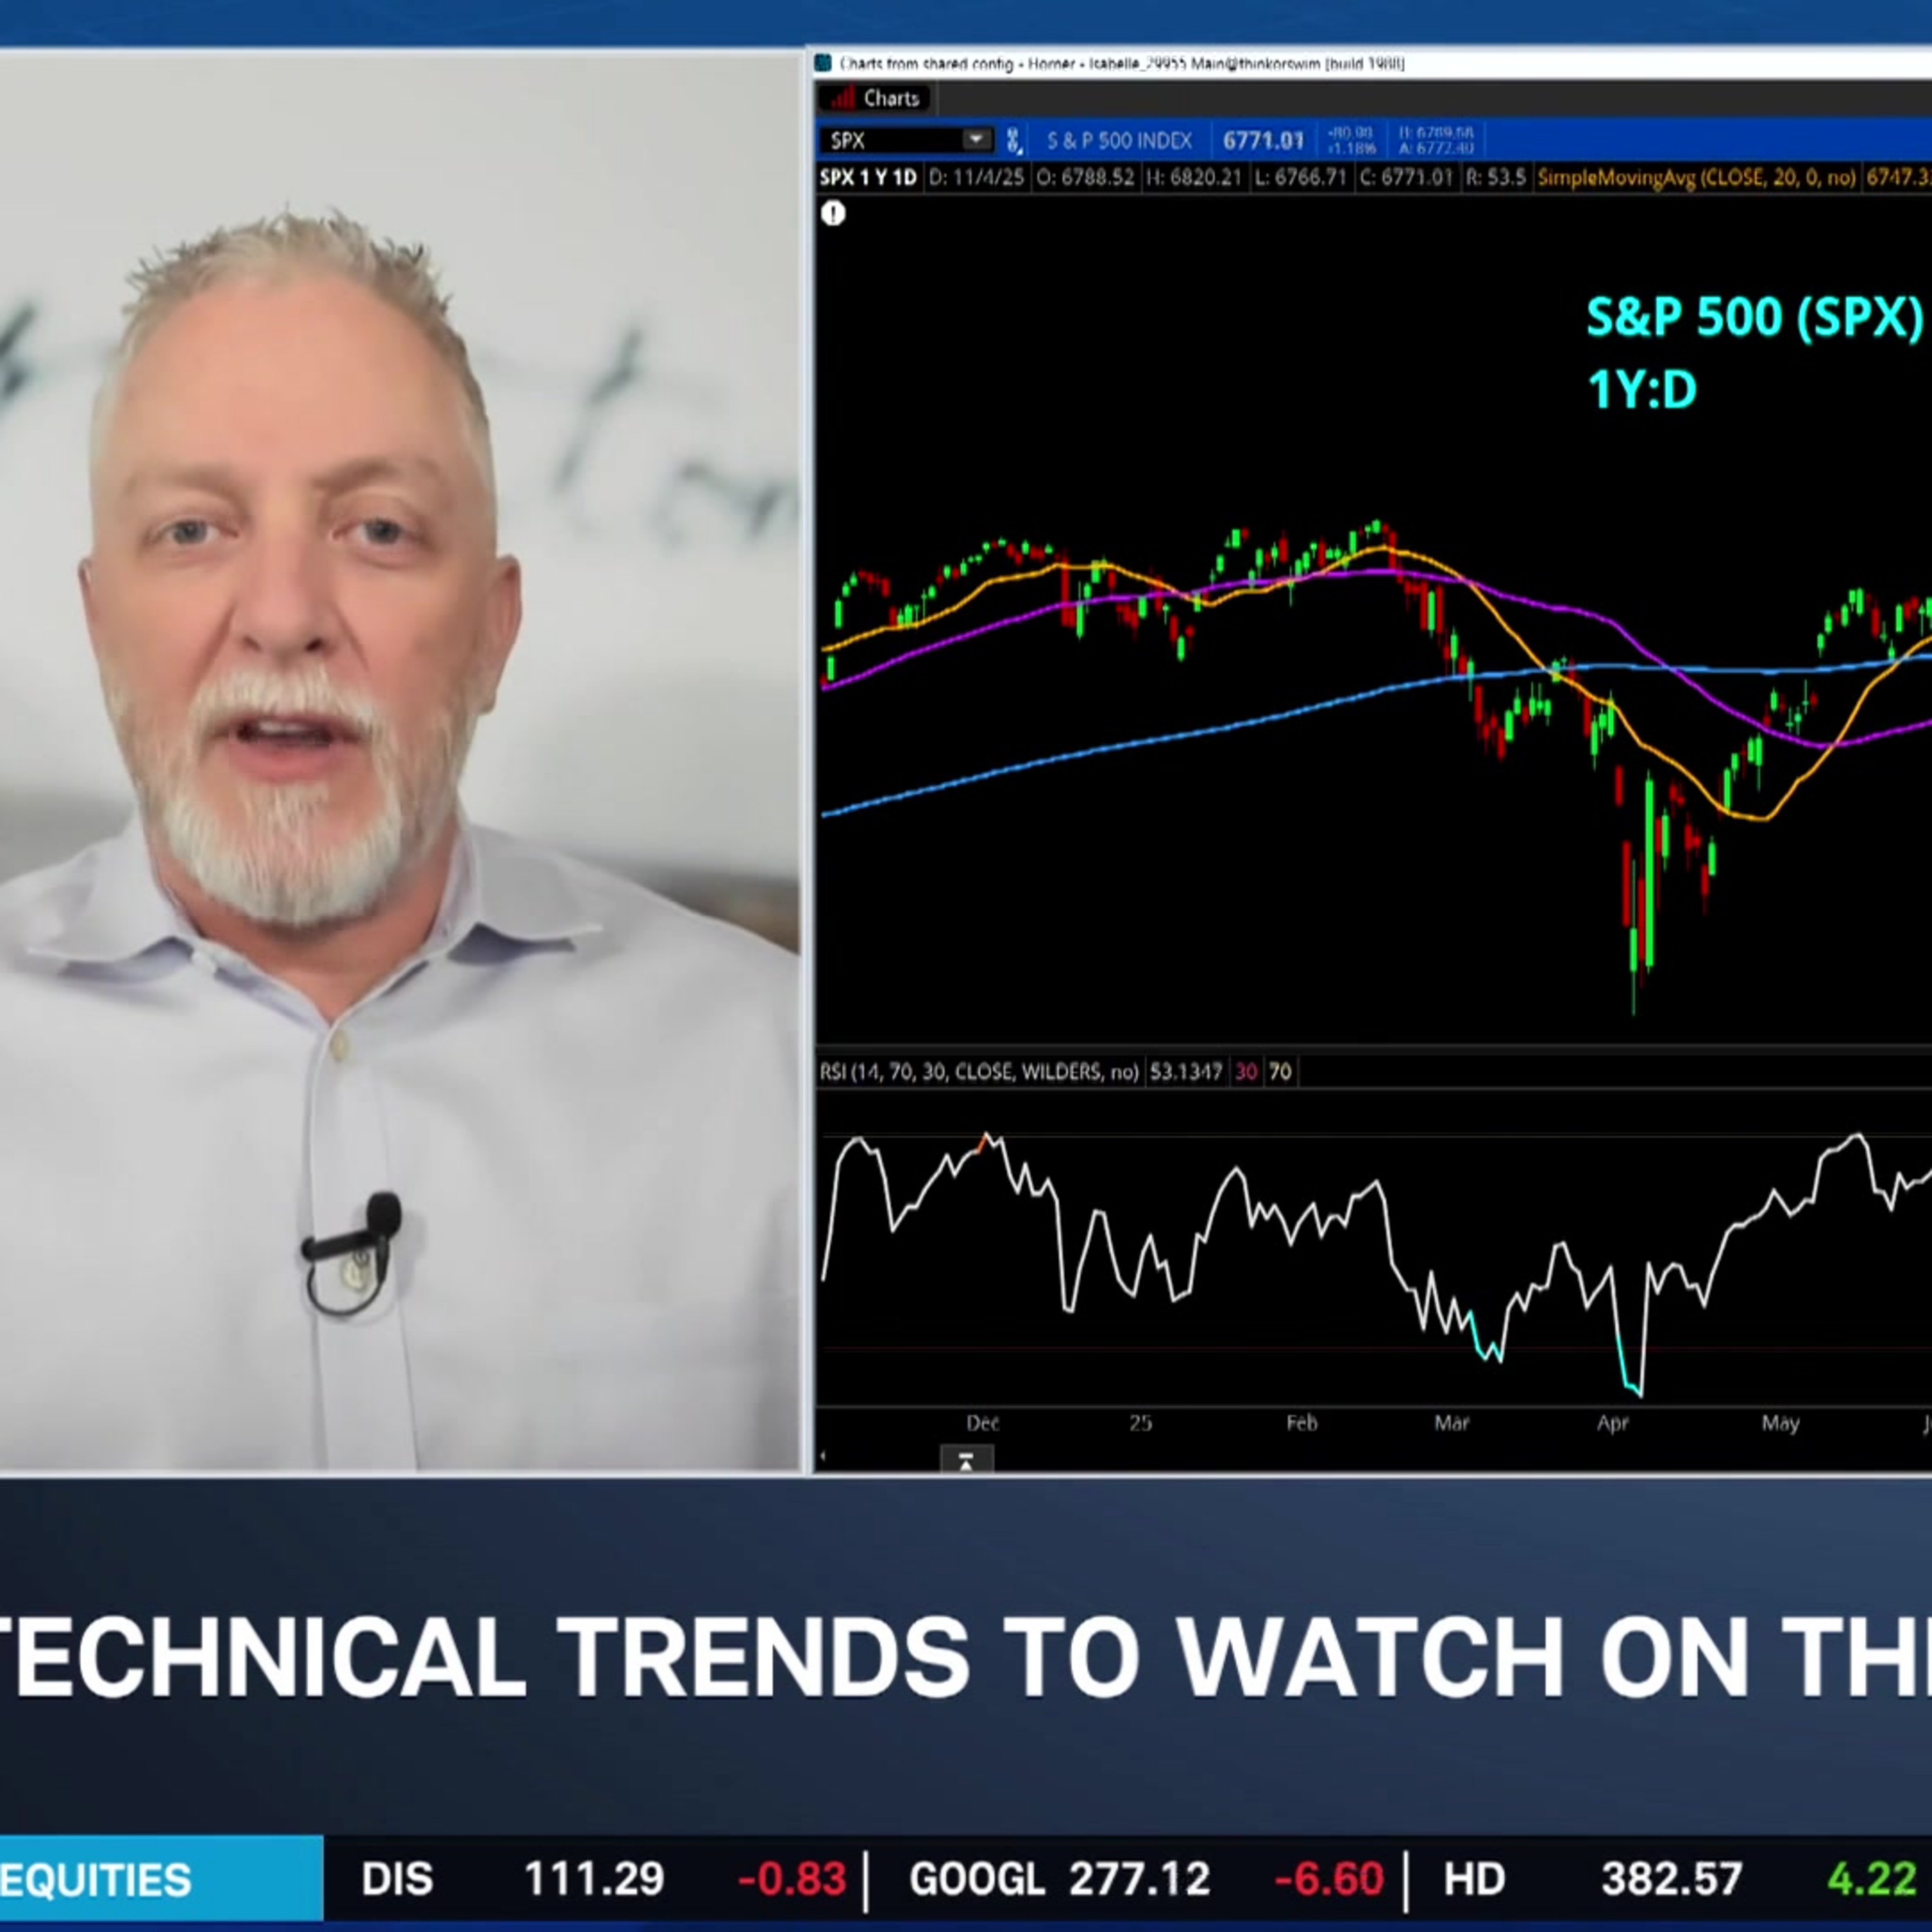Image resolution: width=1932 pixels, height=1932 pixels.
Task: Click the SimpleMovingAvg study label
Action: [x=1695, y=177]
